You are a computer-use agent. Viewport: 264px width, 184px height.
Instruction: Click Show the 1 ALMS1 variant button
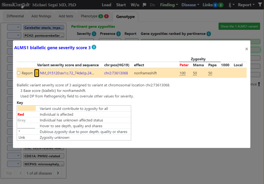pyautogui.click(x=239, y=26)
